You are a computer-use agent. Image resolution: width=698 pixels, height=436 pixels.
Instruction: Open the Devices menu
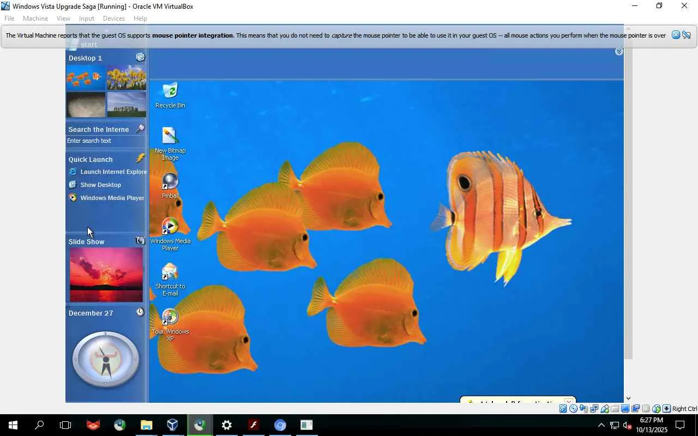[x=114, y=18]
